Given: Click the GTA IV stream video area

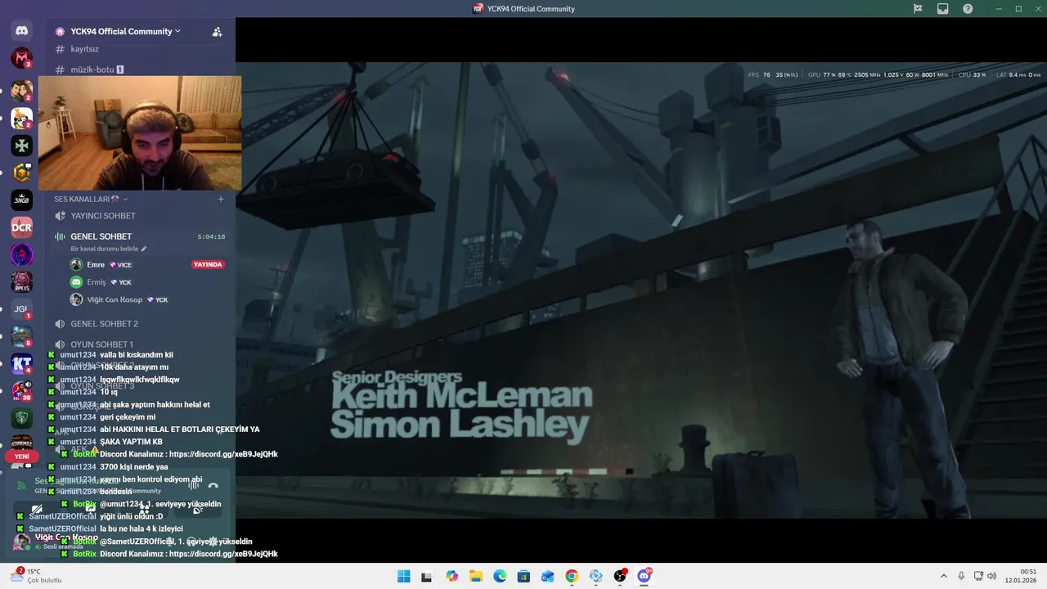Looking at the screenshot, I should point(641,290).
